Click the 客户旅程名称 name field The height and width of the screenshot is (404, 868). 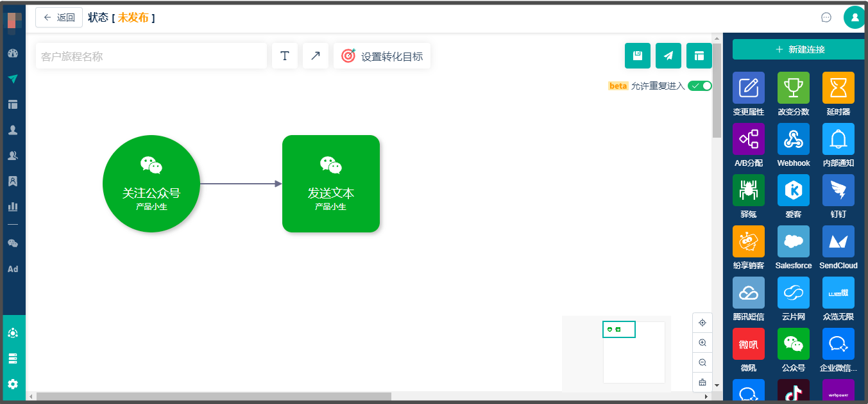tap(151, 56)
